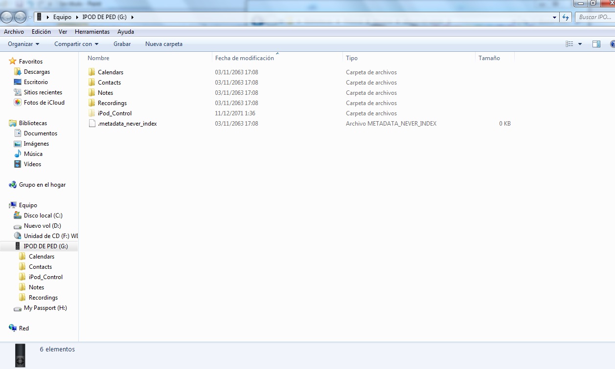
Task: Click the Grupo en el hogar icon
Action: pyautogui.click(x=13, y=185)
